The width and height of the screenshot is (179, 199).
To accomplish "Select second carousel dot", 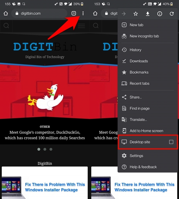I will (45, 149).
